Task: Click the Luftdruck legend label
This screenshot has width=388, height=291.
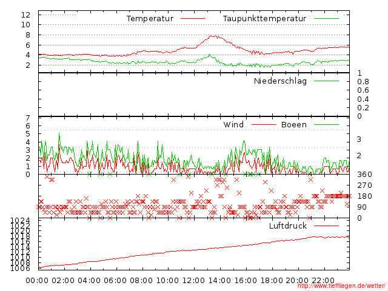Action: (288, 226)
